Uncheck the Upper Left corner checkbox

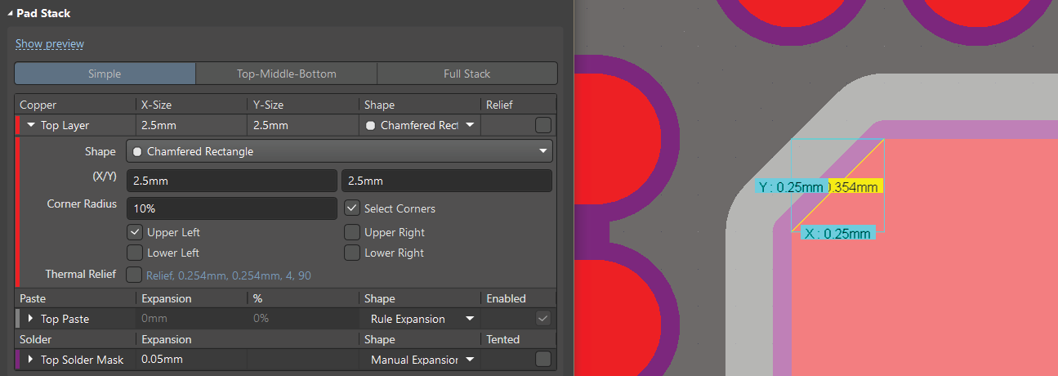pos(136,233)
